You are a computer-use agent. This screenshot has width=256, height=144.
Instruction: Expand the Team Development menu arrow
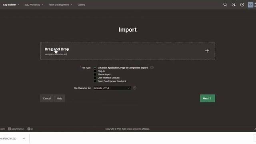(71, 4)
